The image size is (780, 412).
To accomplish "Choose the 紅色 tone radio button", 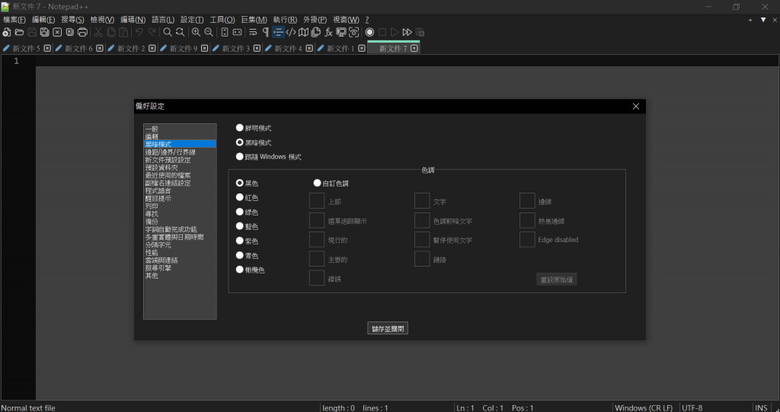I will click(x=240, y=197).
